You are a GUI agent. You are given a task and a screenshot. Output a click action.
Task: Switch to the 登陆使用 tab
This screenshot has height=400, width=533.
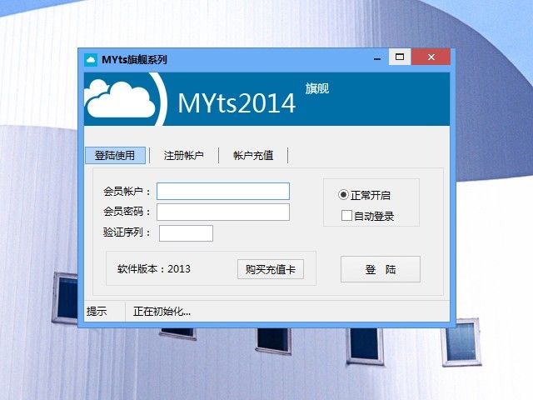(115, 156)
